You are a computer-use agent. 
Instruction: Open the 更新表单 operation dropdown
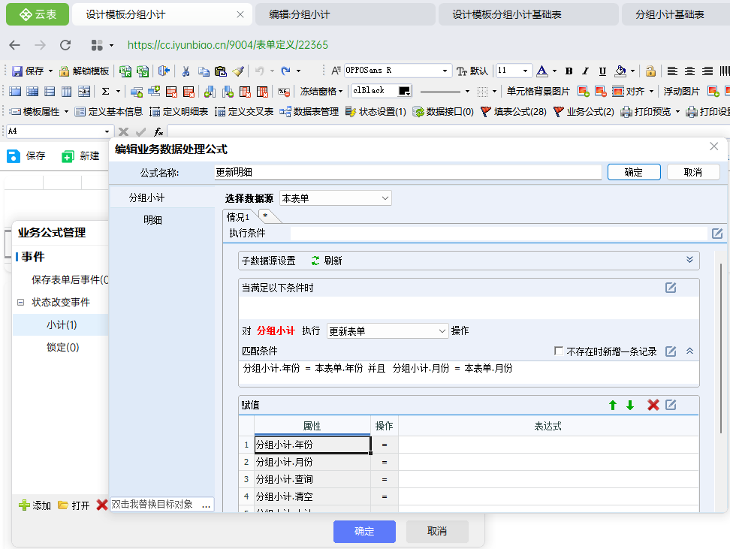(x=388, y=331)
